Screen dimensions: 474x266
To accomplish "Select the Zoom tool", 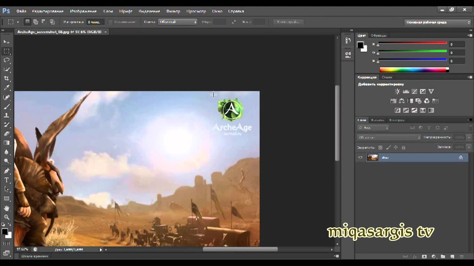I will click(7, 217).
